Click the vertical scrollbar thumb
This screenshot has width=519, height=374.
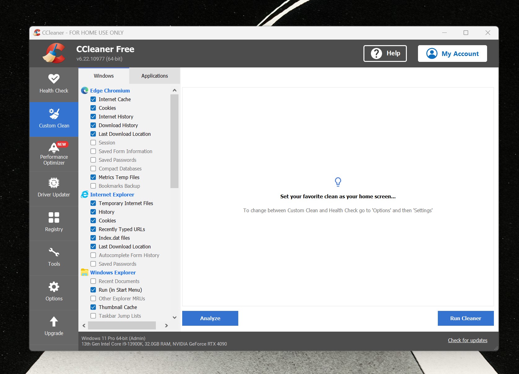click(174, 141)
